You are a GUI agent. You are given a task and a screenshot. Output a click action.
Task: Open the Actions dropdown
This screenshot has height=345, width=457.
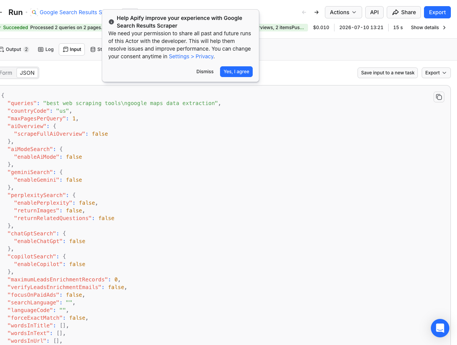[x=343, y=12]
